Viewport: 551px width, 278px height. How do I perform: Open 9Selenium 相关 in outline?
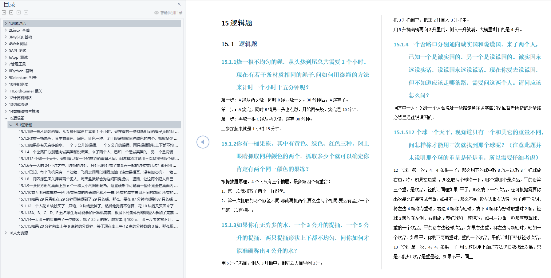click(x=22, y=77)
